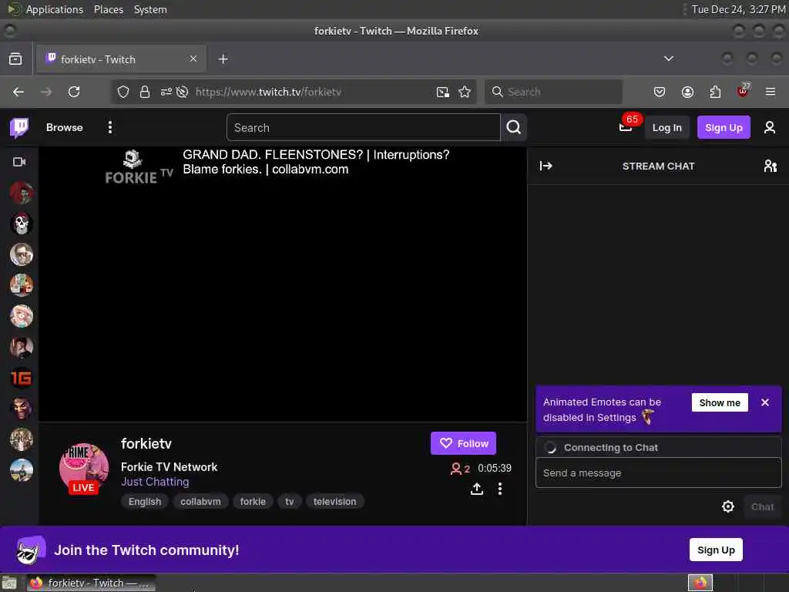Click the show desktop icon in the bottom panel
The image size is (789, 592).
[x=9, y=584]
